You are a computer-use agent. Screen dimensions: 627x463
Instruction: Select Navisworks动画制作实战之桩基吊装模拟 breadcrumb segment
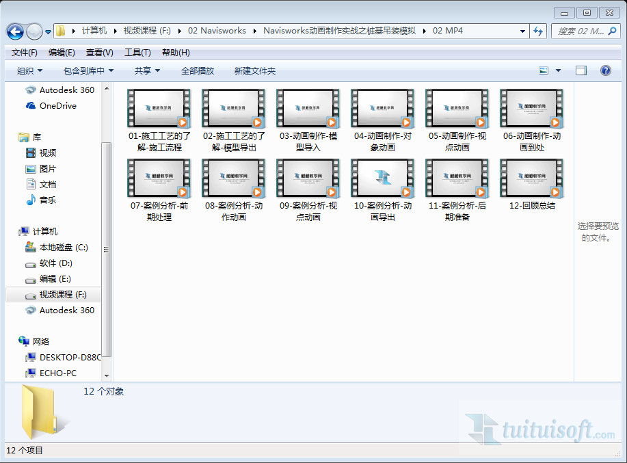tap(340, 31)
